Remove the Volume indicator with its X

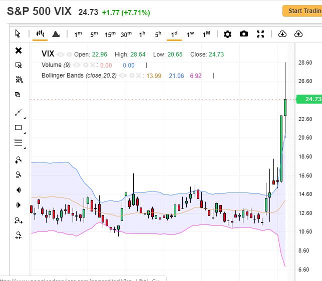93,65
